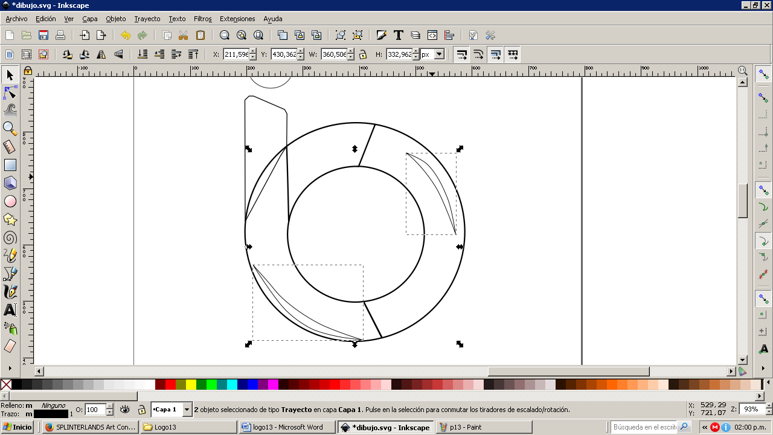The height and width of the screenshot is (435, 773).
Task: Click the Save document icon
Action: 43,35
